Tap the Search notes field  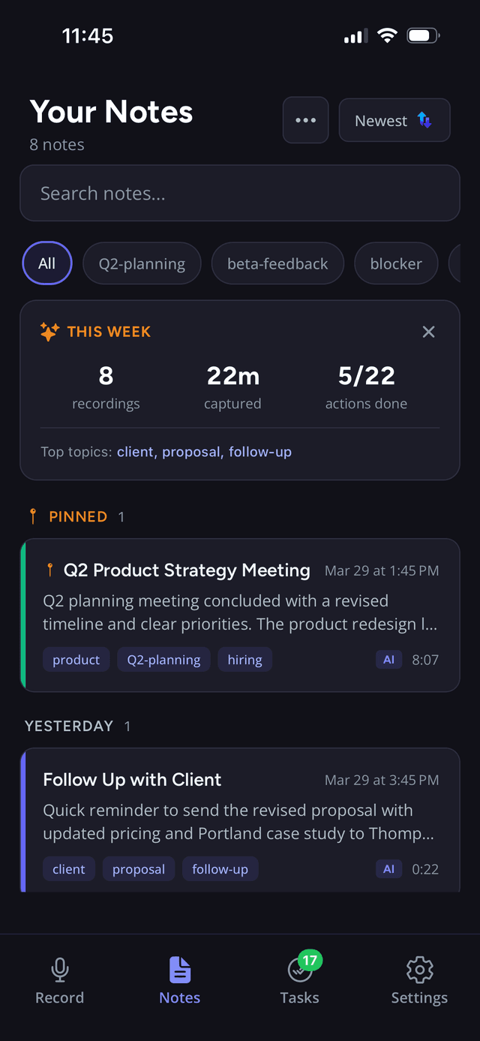pos(239,193)
